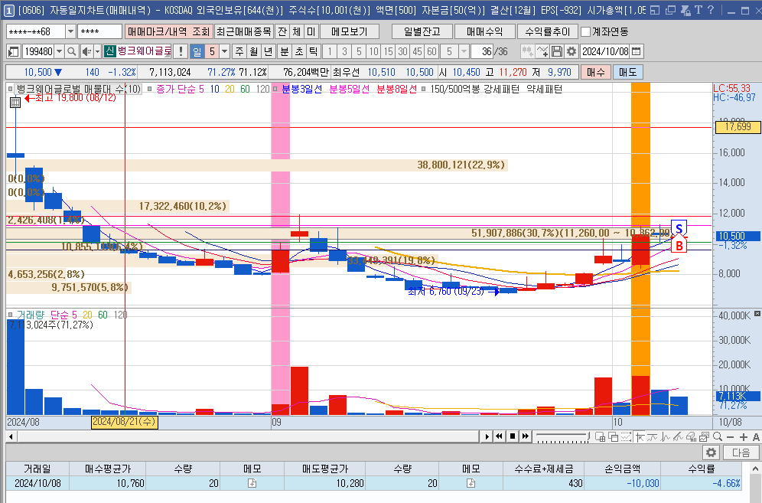762x503 pixels.
Task: Select the 주 weekly period toggle
Action: tap(239, 51)
